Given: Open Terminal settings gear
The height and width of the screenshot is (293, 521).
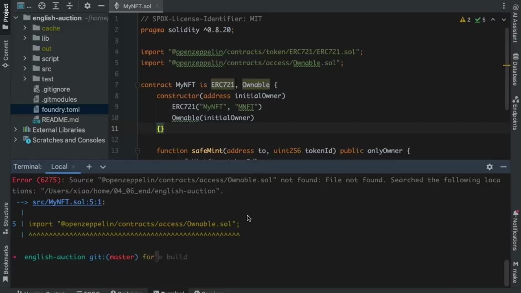Looking at the screenshot, I should (x=490, y=167).
